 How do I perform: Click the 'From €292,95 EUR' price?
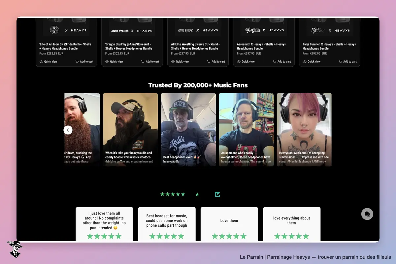point(51,53)
